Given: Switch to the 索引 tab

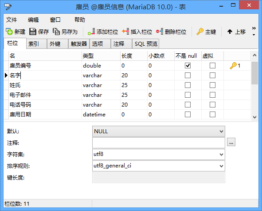Looking at the screenshot, I should tap(37, 44).
